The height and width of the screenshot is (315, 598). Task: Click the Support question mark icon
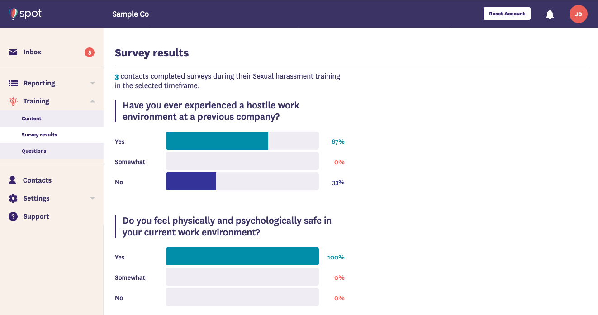click(x=13, y=216)
